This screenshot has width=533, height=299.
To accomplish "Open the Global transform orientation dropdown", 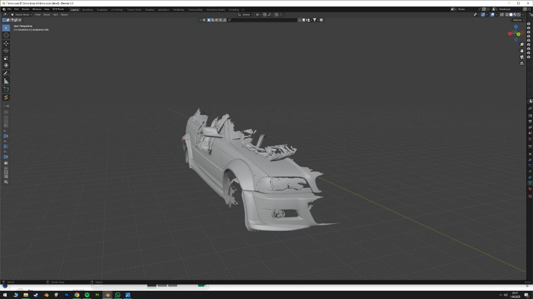I will 246,15.
